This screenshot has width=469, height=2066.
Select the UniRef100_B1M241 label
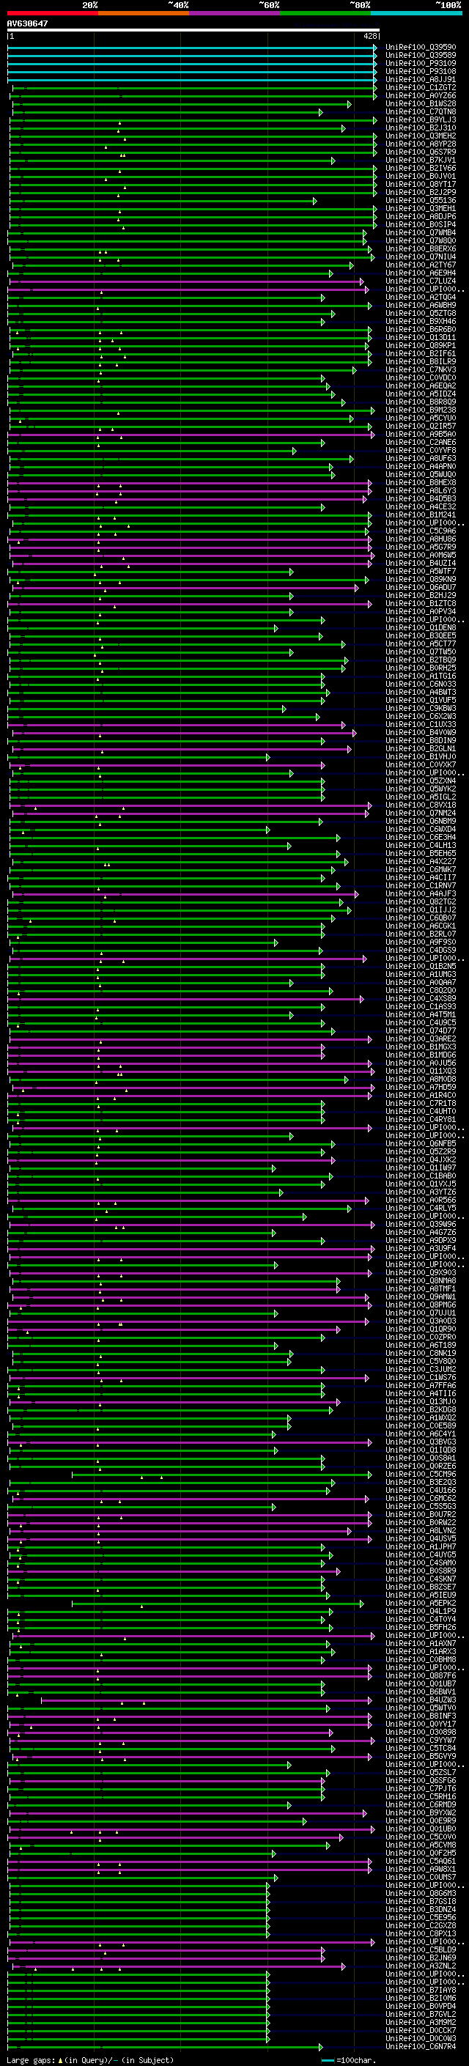click(x=421, y=515)
